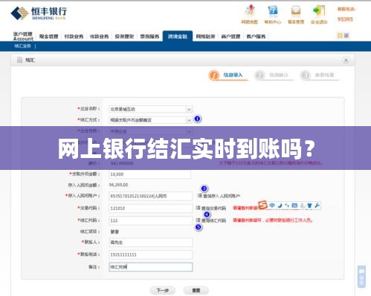Click the 查看结果 step label
This screenshot has width=371, height=296.
pos(324,75)
